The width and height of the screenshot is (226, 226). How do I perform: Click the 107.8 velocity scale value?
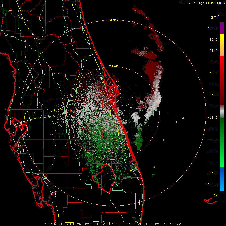(x=213, y=28)
